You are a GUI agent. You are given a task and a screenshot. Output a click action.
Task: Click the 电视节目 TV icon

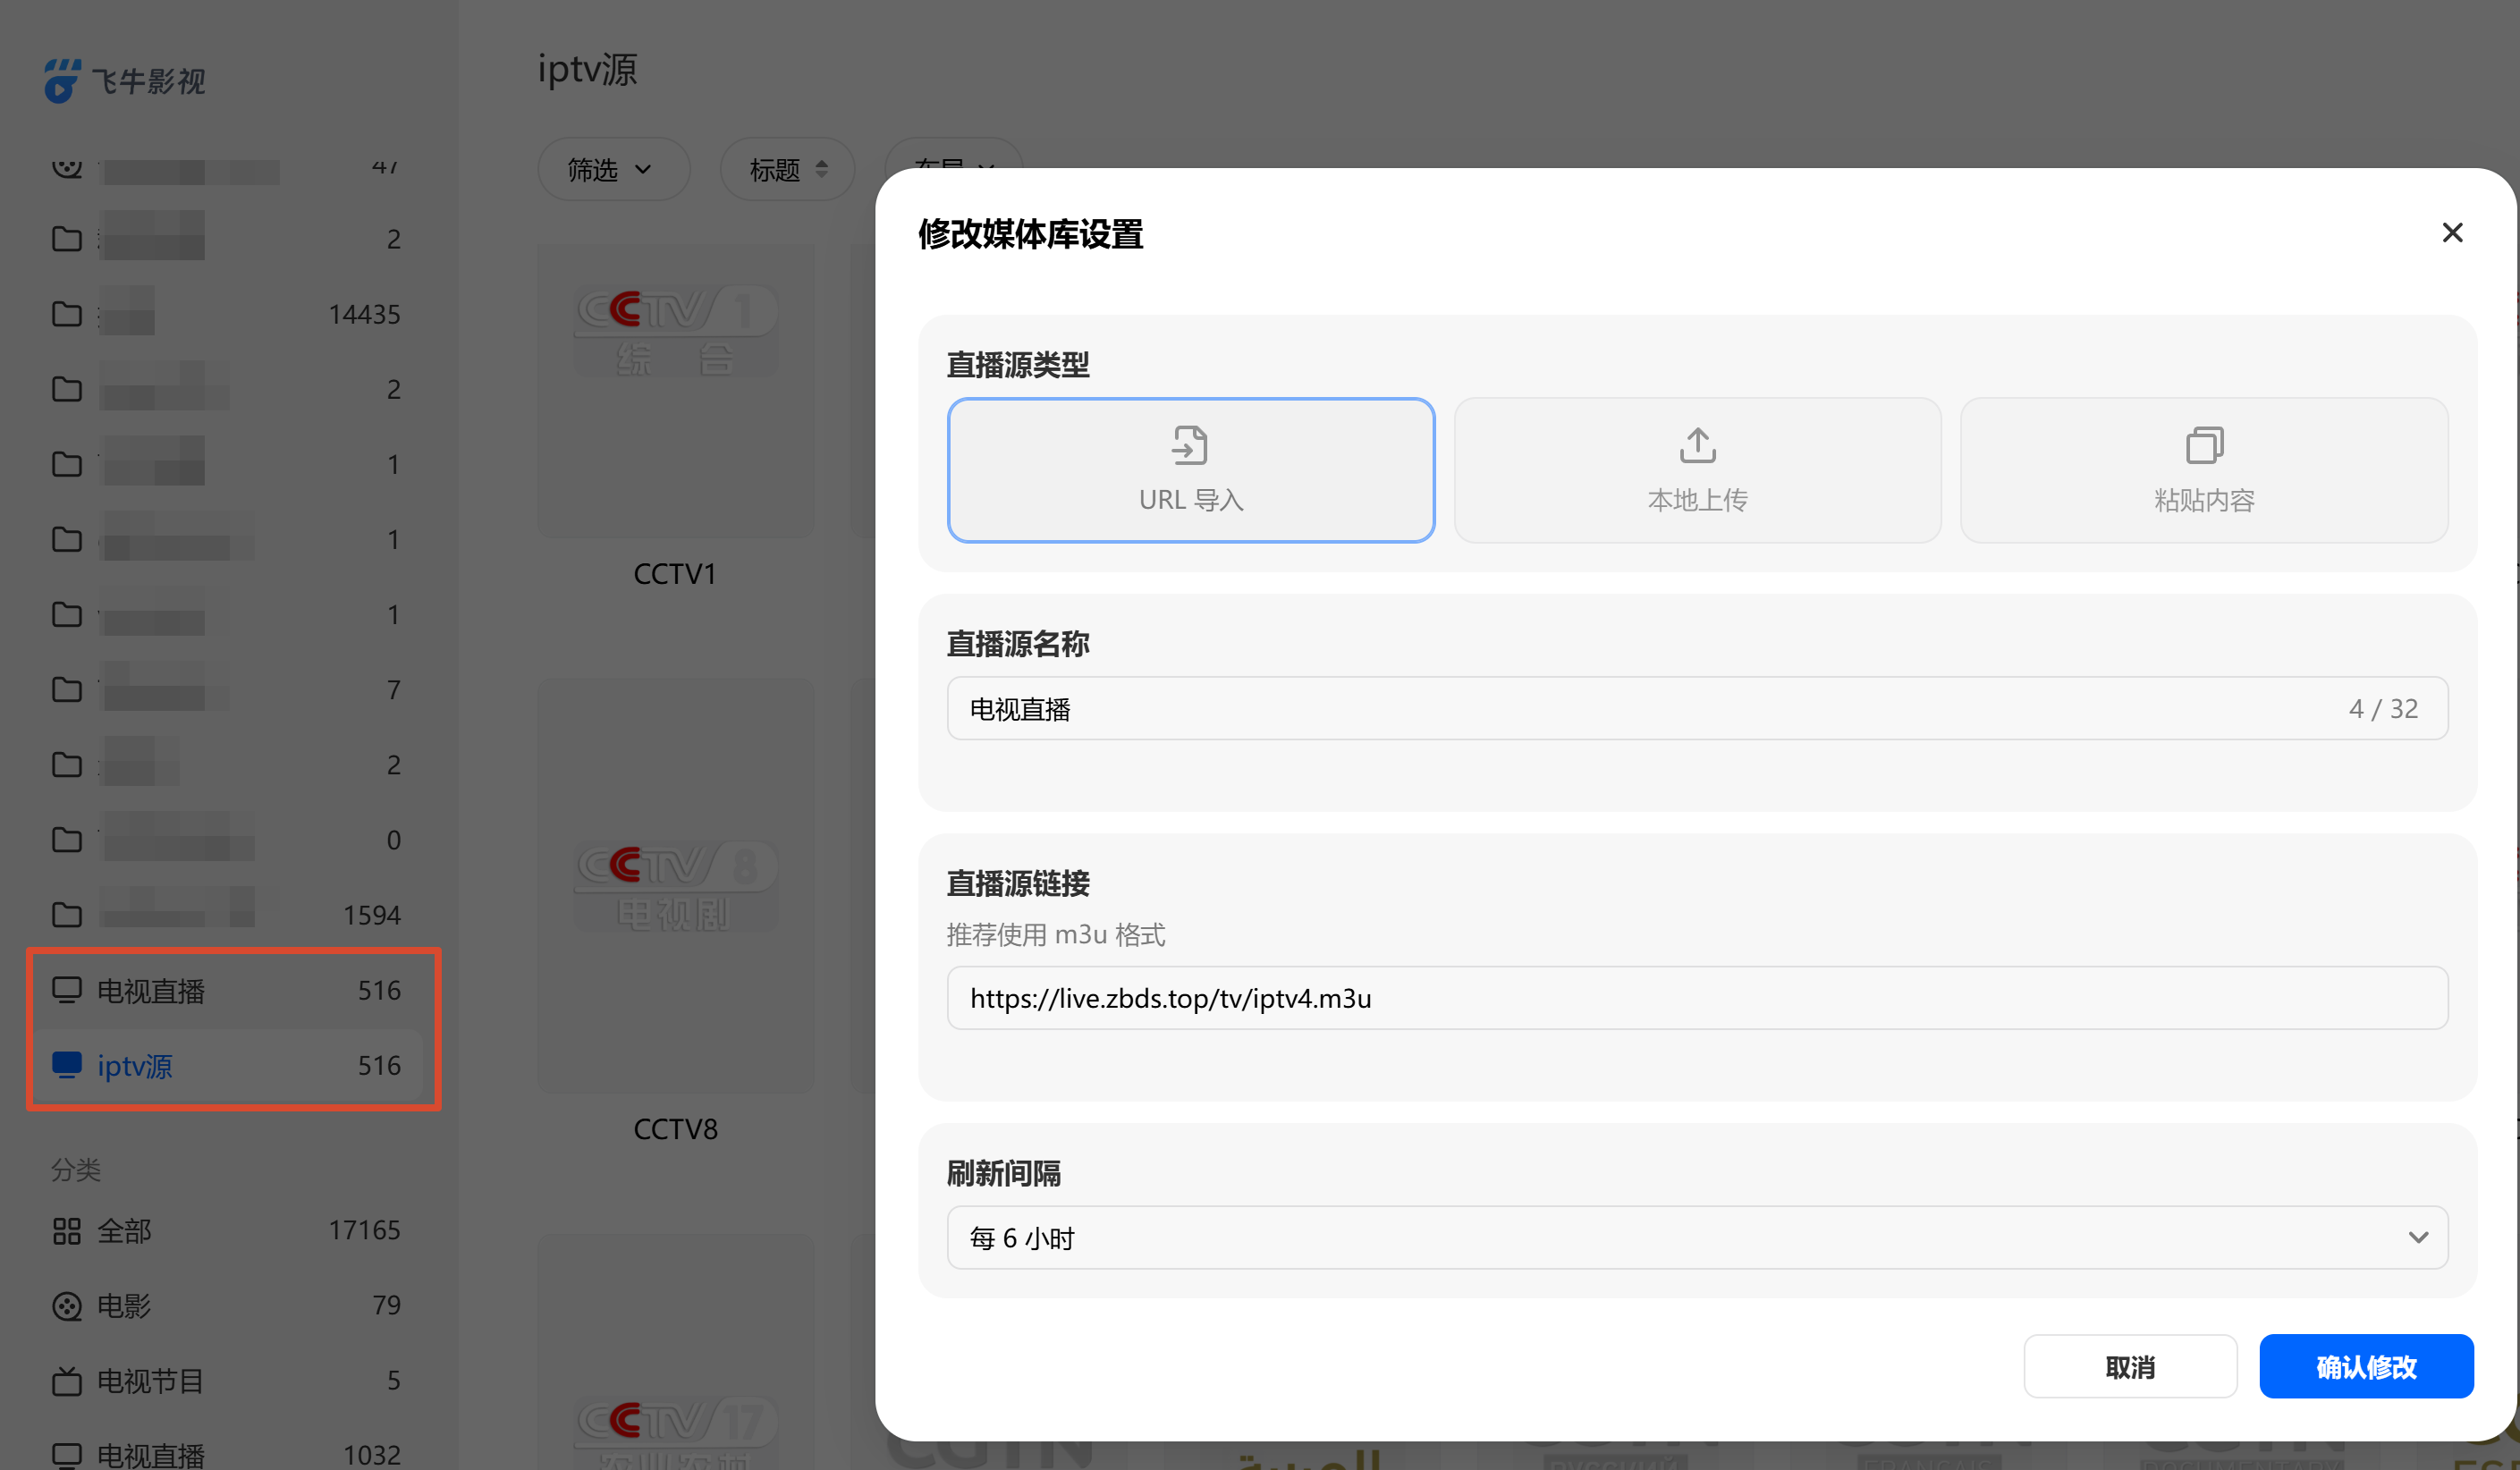tap(67, 1381)
